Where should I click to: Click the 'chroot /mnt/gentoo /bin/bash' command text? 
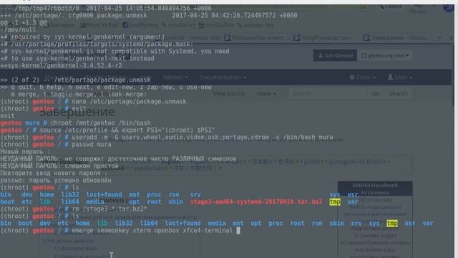coord(100,123)
